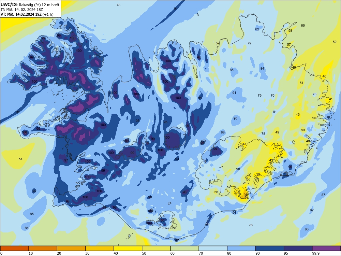Click the humidity value 93 on the map
341x256 pixels.
(x=177, y=159)
